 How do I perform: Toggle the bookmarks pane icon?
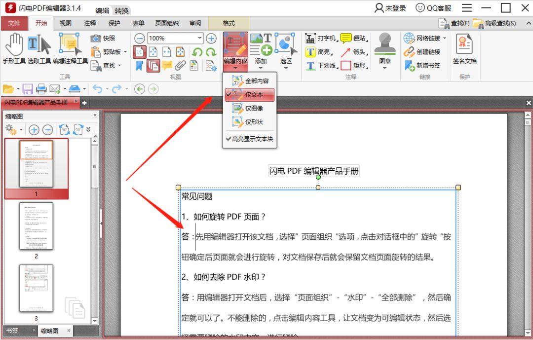click(139, 66)
